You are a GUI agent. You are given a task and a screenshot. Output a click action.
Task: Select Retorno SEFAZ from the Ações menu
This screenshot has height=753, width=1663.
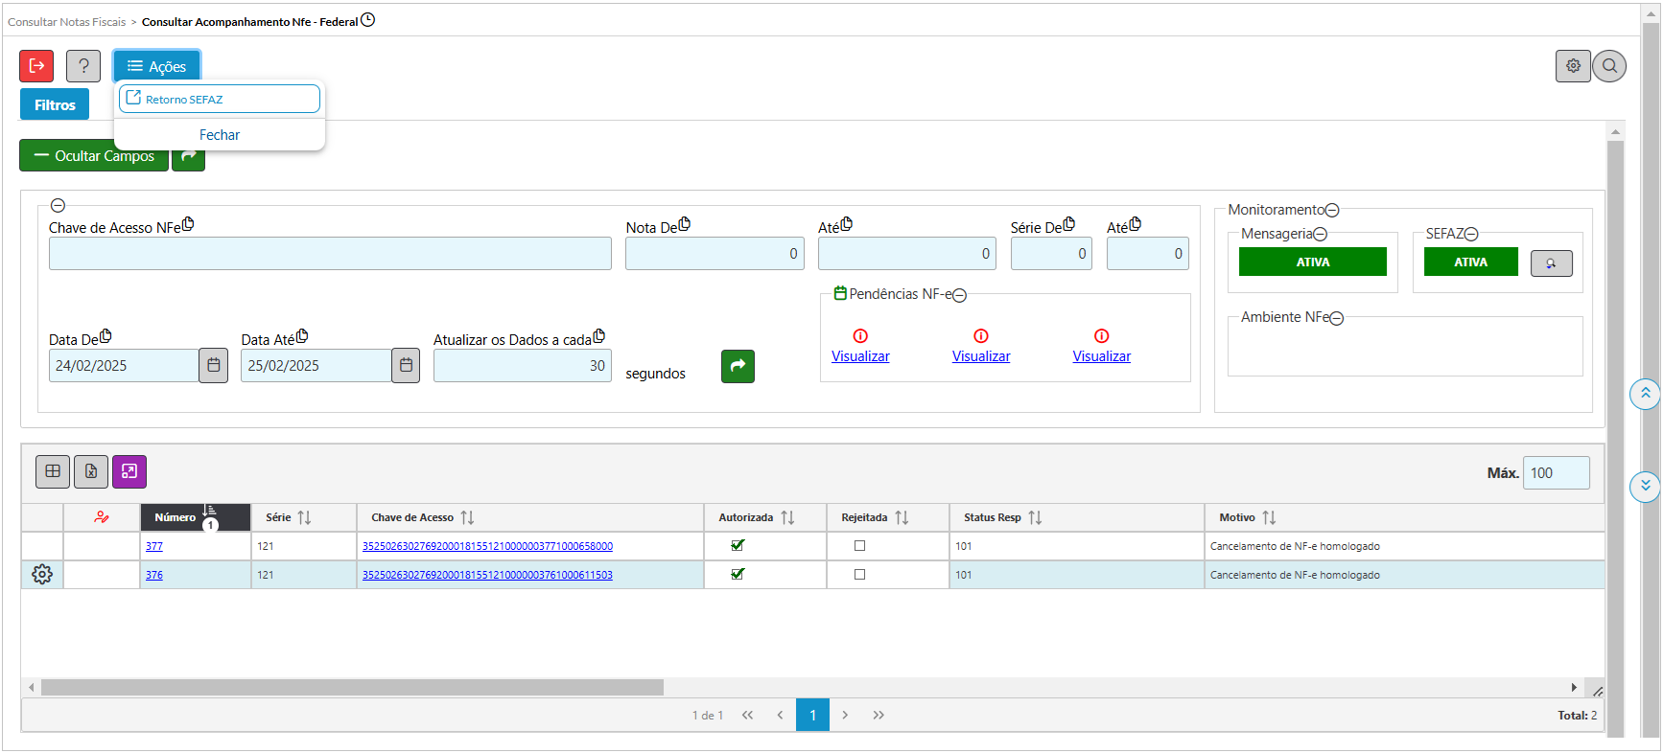[220, 100]
